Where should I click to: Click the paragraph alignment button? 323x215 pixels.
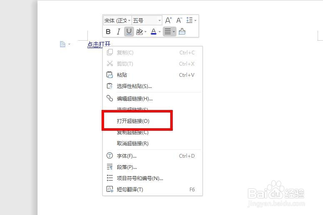[168, 32]
